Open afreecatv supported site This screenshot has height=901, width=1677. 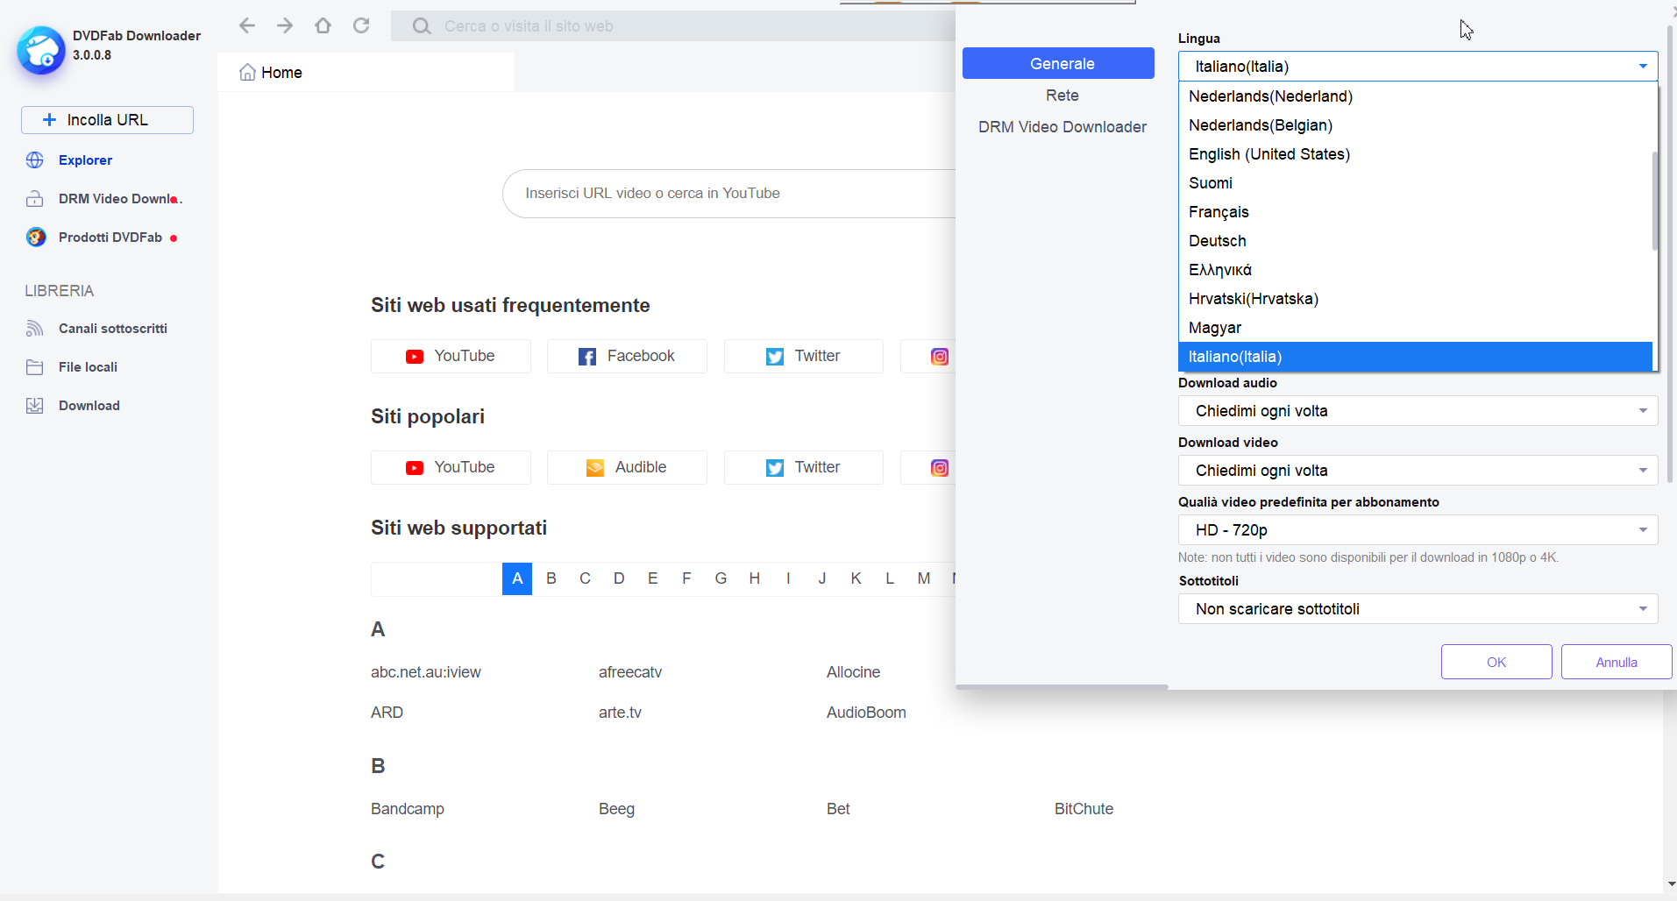pyautogui.click(x=630, y=672)
